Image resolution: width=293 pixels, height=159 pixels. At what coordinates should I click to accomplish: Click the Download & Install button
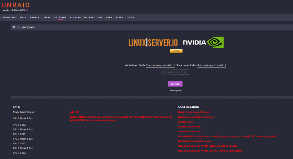click(x=175, y=72)
